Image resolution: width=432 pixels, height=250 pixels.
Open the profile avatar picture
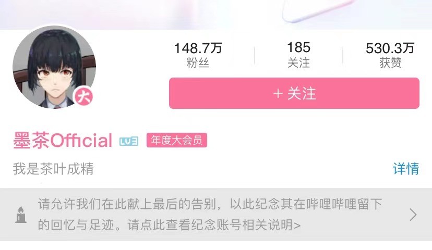tap(54, 67)
